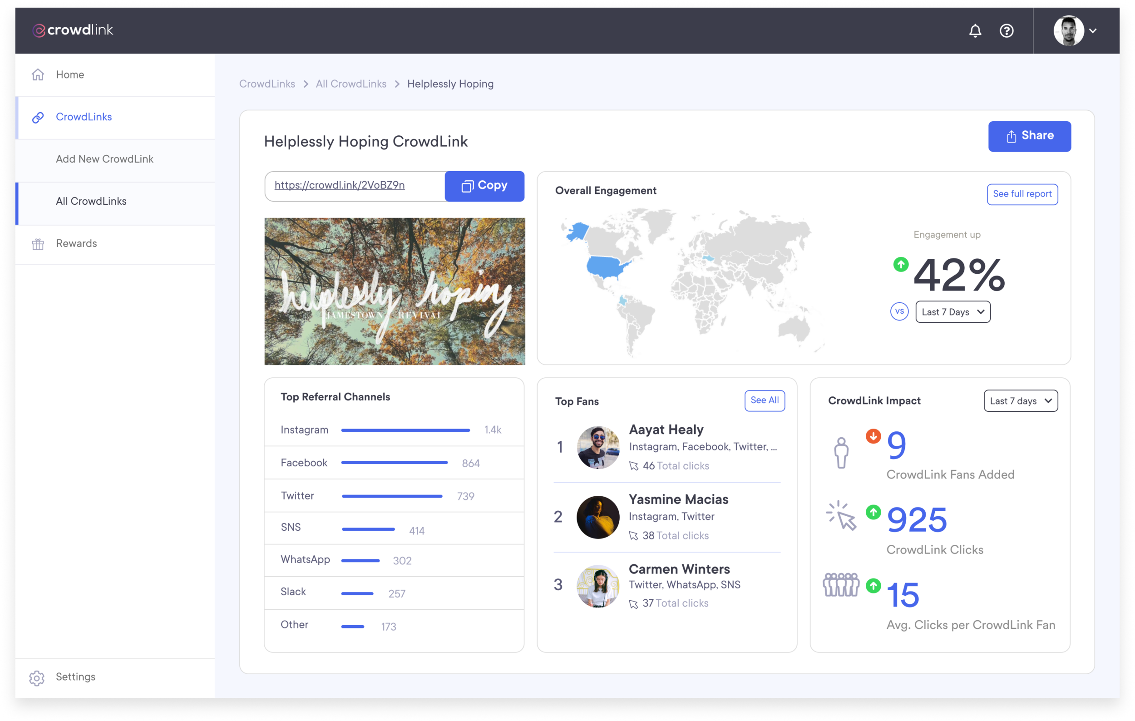Viewport: 1135px width, 721px height.
Task: Click the Helplessly Hoping cover image
Action: [x=395, y=291]
